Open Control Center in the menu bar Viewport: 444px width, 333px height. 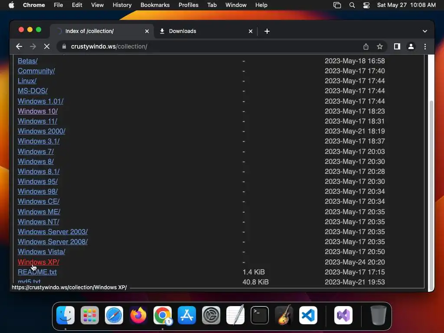(x=366, y=5)
